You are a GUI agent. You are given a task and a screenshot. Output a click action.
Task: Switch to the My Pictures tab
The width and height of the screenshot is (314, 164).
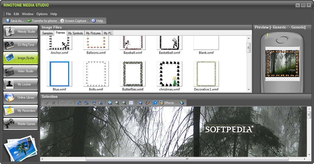[x=93, y=33]
